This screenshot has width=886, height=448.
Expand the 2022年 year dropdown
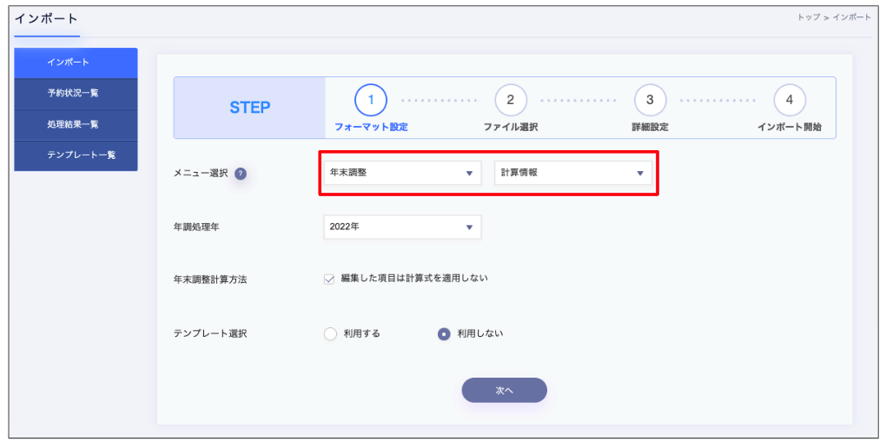point(401,227)
